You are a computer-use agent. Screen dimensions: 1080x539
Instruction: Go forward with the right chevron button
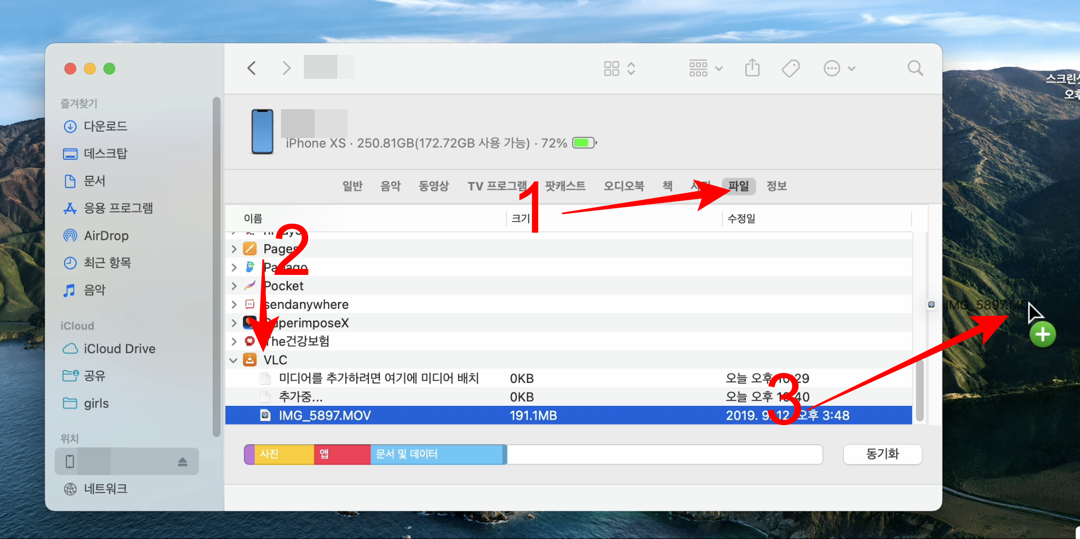click(286, 68)
